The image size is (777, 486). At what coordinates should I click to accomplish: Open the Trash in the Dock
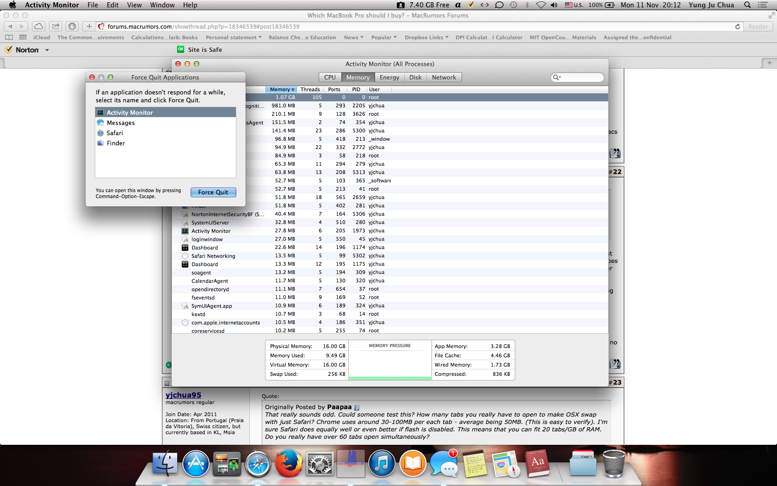pos(614,463)
